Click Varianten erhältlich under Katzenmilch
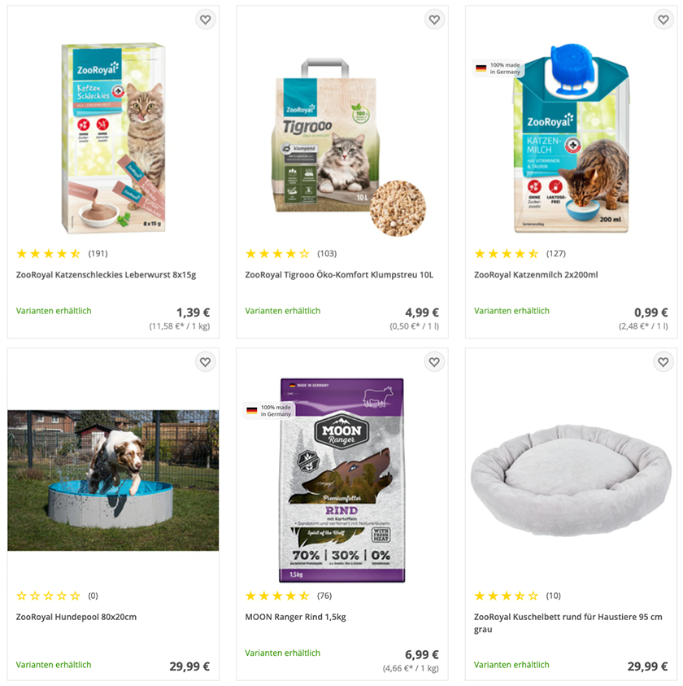683x686 pixels. point(511,311)
